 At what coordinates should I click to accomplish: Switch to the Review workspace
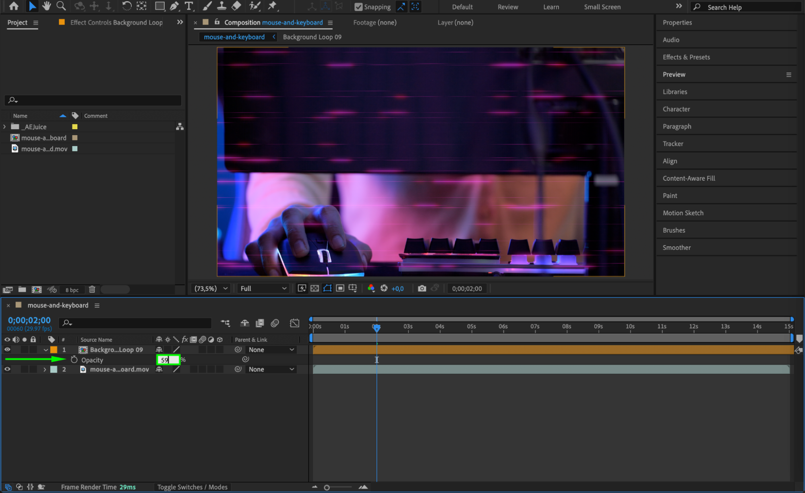pyautogui.click(x=507, y=7)
